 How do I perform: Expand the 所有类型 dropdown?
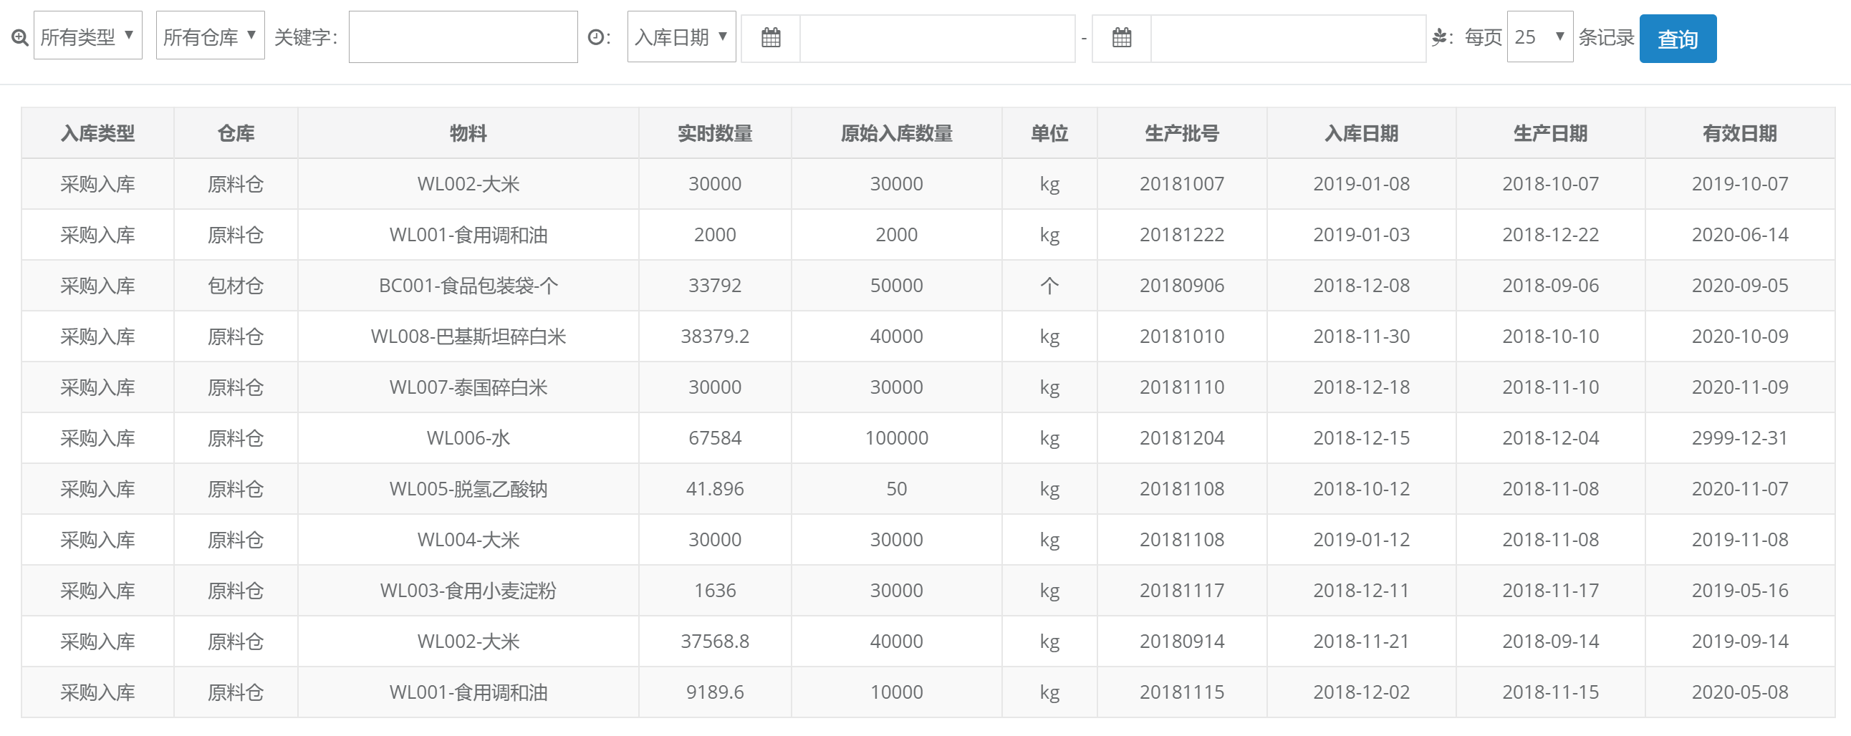pos(87,36)
